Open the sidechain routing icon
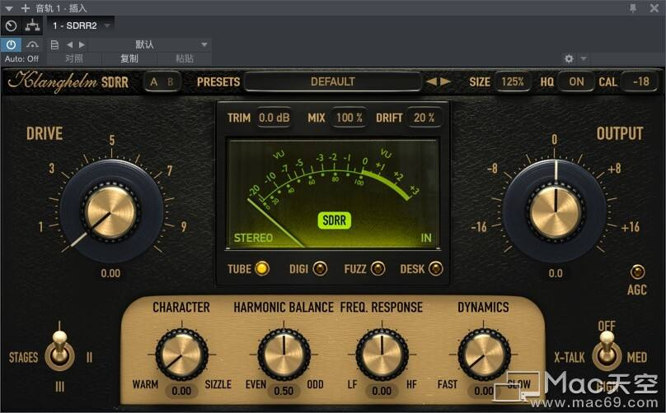 tap(32, 26)
